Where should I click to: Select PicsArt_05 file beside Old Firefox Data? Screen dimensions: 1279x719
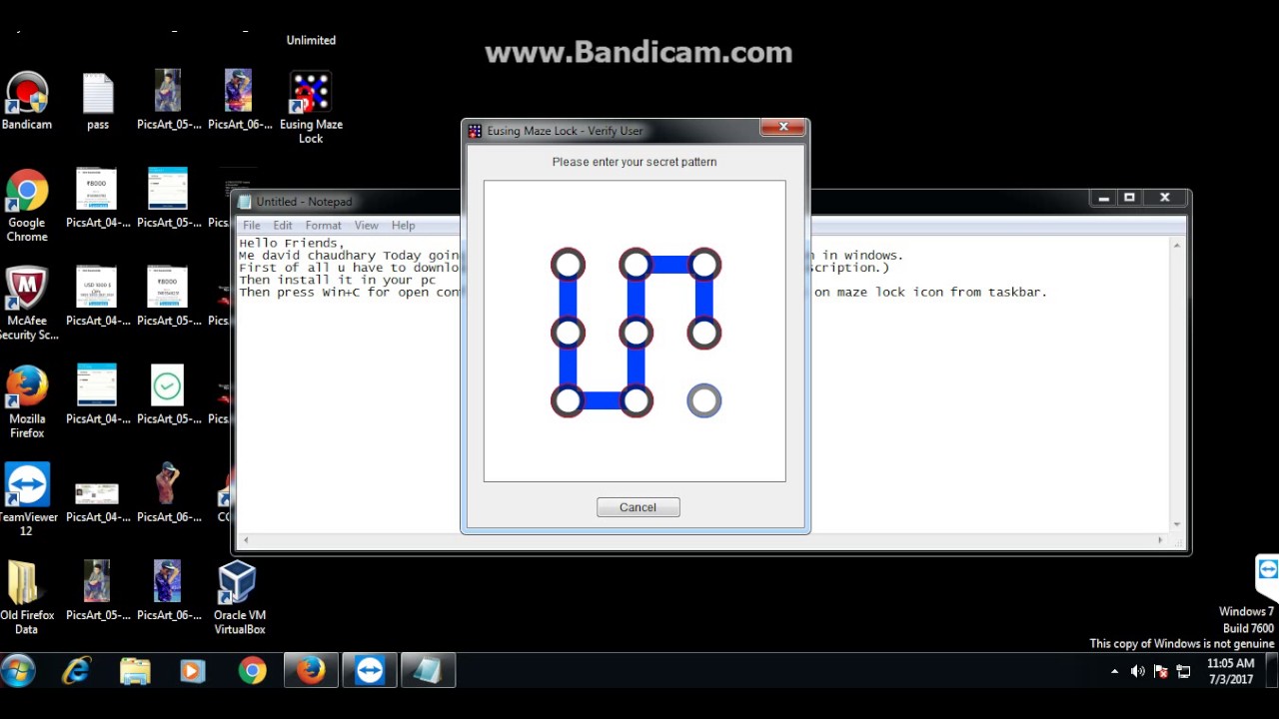98,590
